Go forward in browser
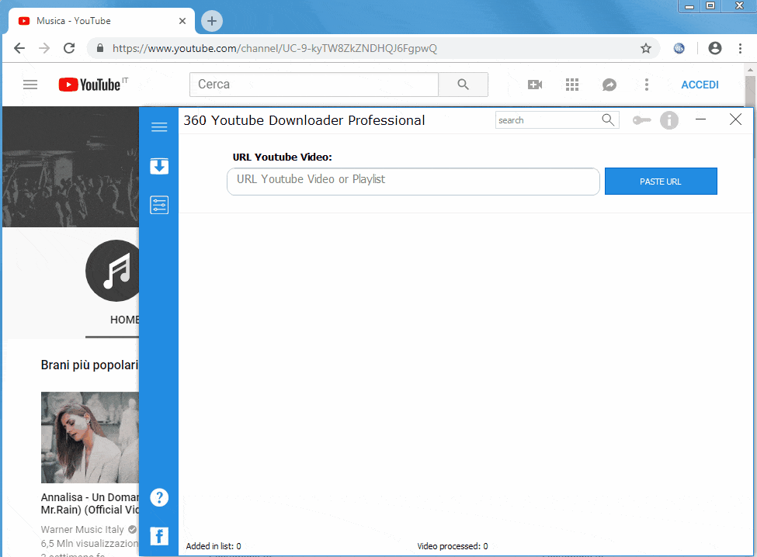 (44, 48)
